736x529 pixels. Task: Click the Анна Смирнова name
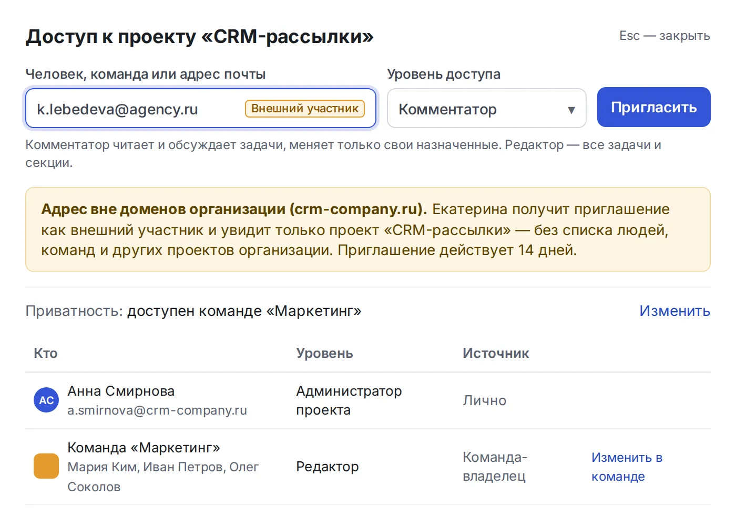pyautogui.click(x=121, y=391)
